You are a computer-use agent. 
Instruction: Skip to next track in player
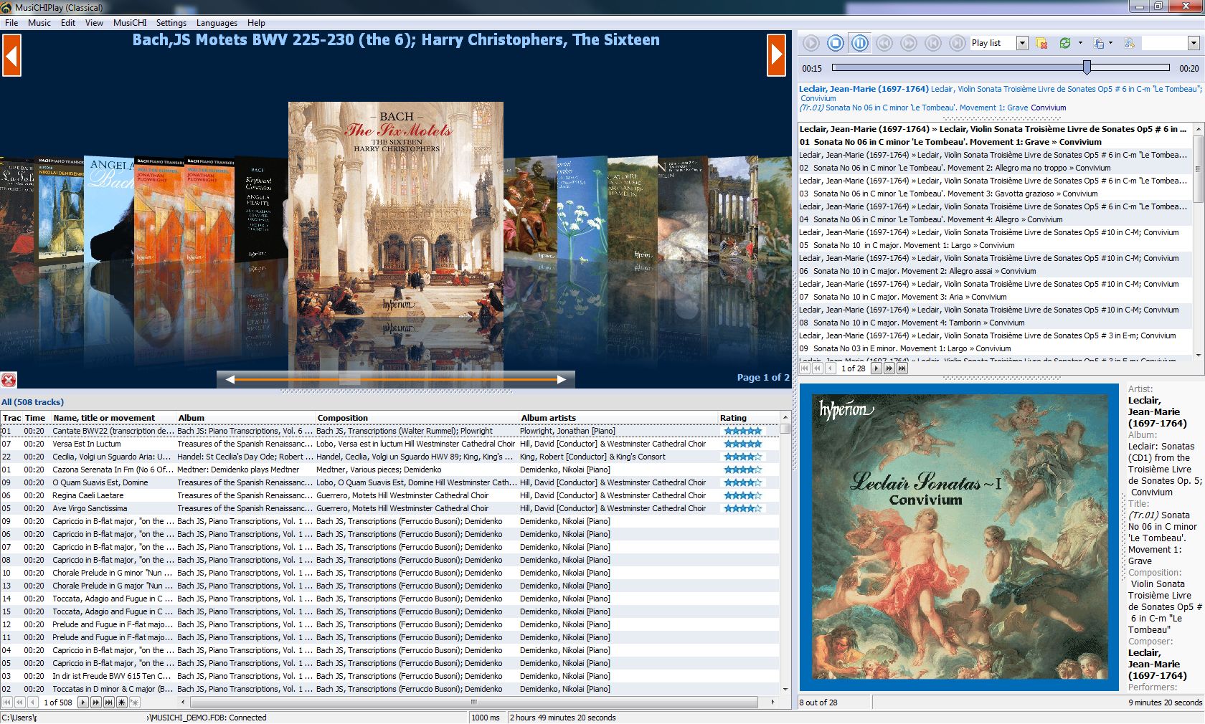[x=958, y=43]
